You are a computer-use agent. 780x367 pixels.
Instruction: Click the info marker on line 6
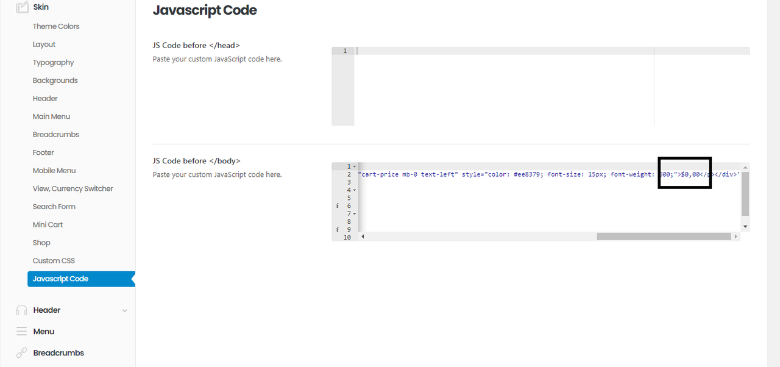tap(337, 206)
